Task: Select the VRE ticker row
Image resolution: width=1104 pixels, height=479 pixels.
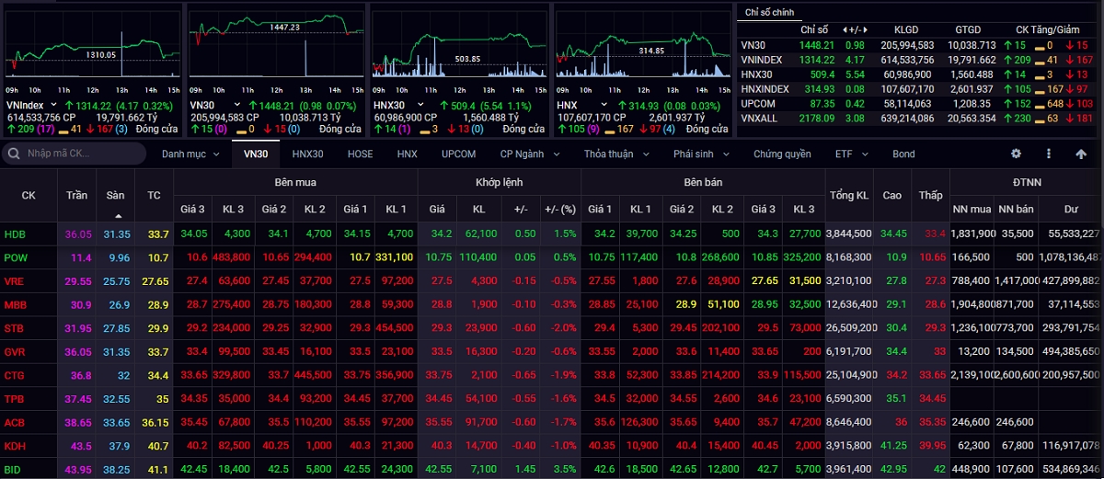Action: (552, 280)
